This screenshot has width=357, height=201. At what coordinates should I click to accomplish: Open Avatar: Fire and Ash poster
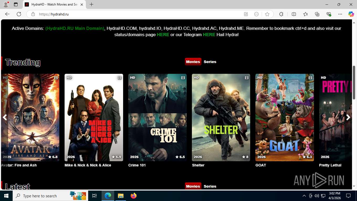30,118
